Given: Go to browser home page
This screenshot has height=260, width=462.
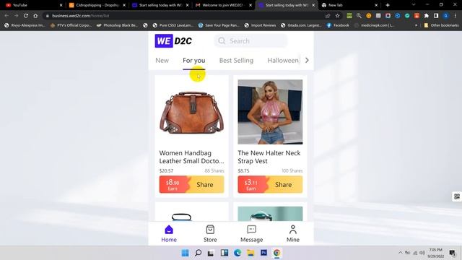Looking at the screenshot, I should click(x=35, y=16).
